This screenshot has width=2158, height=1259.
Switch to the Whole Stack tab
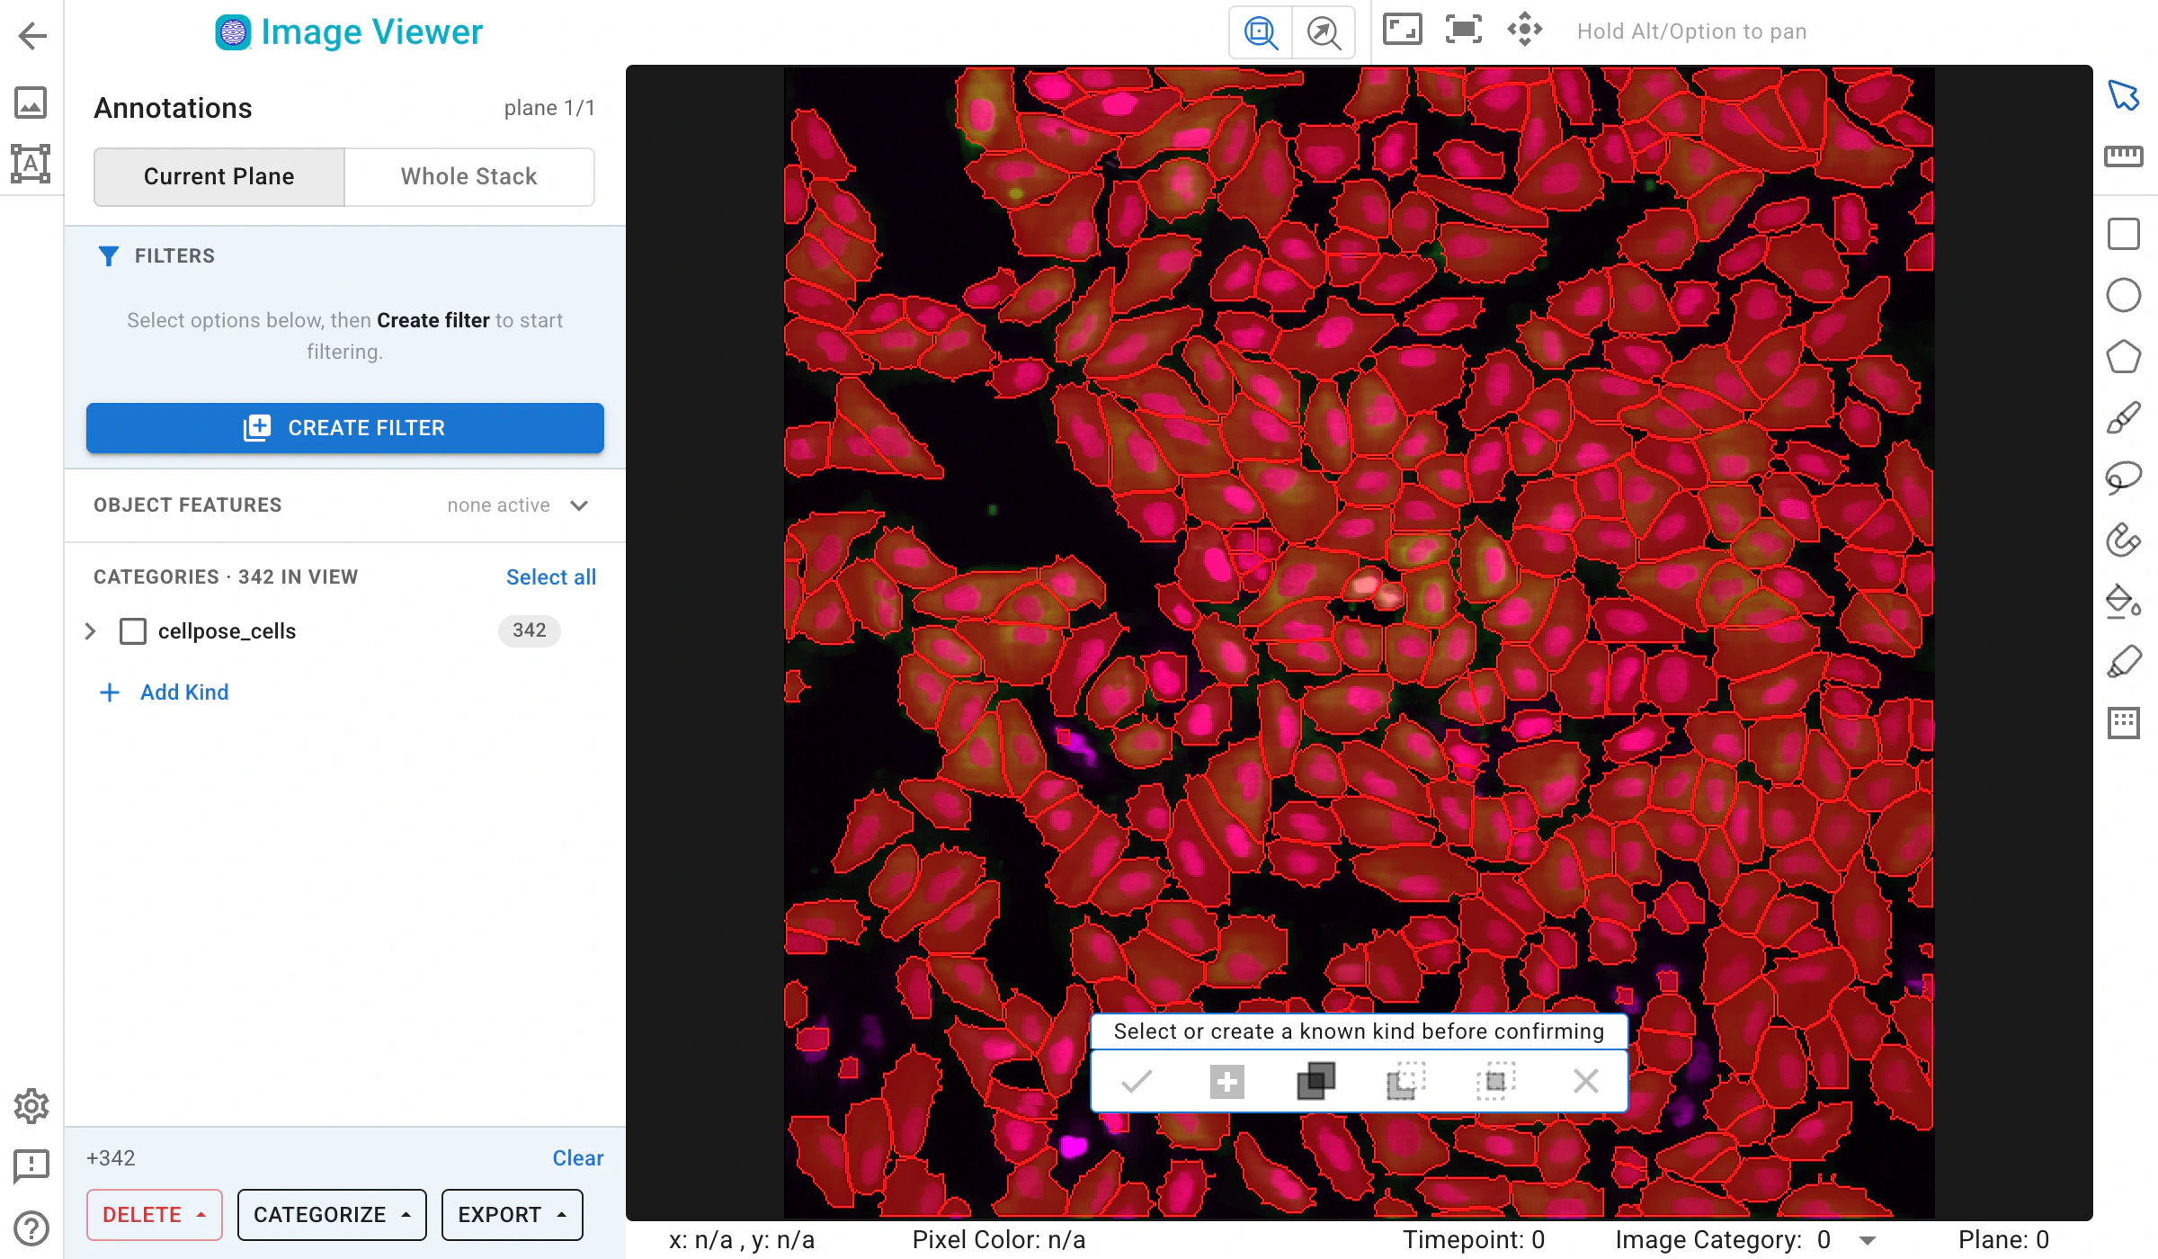coord(469,176)
